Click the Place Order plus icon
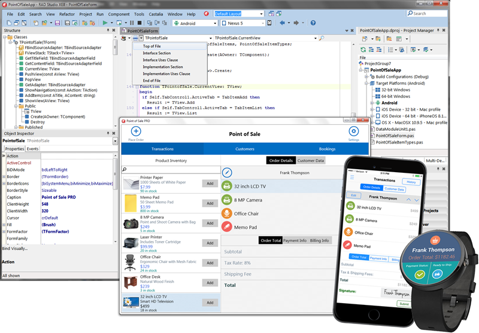The height and width of the screenshot is (333, 479). tap(136, 131)
